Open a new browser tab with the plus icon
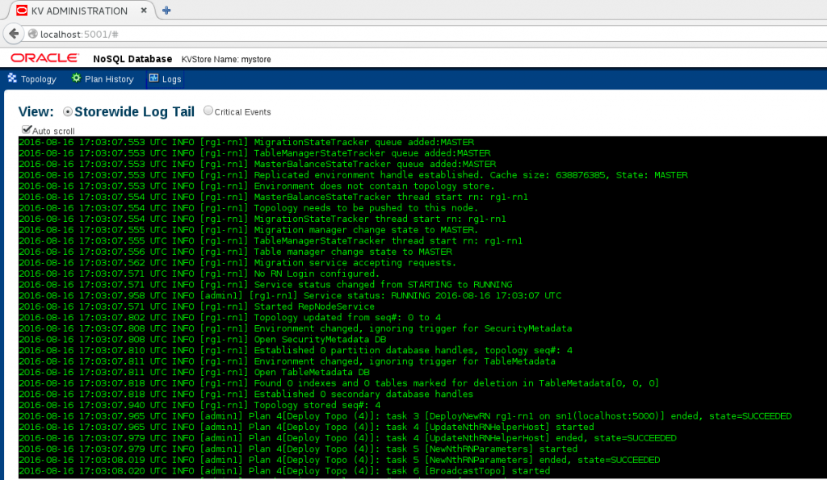This screenshot has height=480, width=827. coord(166,10)
